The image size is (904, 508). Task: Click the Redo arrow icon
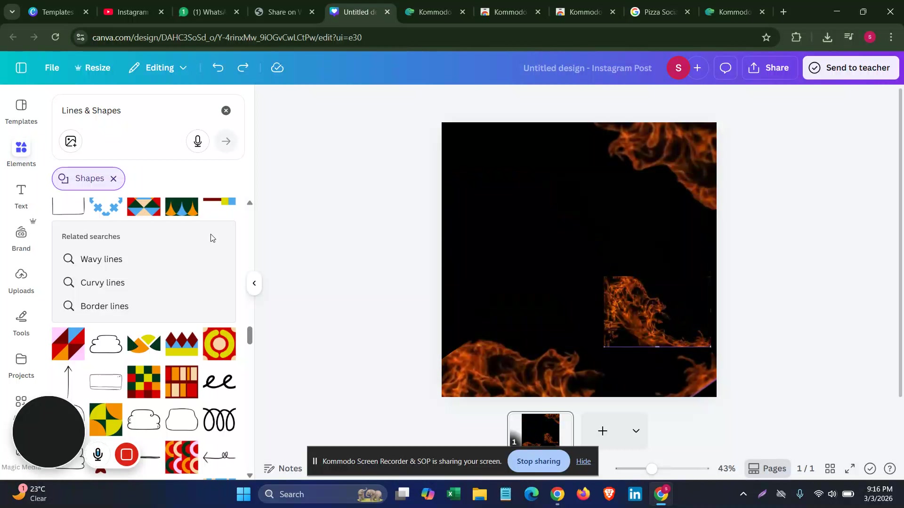coord(243,68)
